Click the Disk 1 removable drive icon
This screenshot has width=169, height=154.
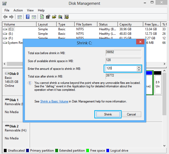tap(7, 99)
